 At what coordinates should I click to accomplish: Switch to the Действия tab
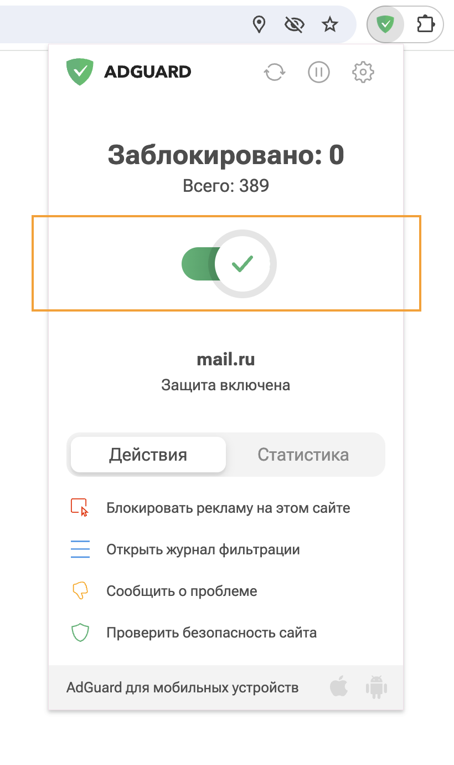click(x=148, y=455)
